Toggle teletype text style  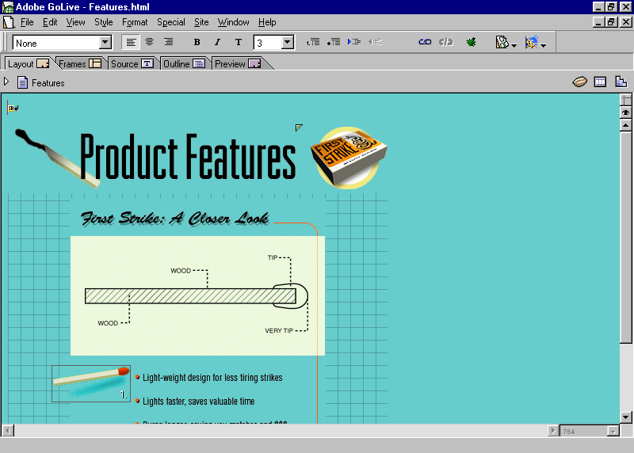[x=239, y=42]
